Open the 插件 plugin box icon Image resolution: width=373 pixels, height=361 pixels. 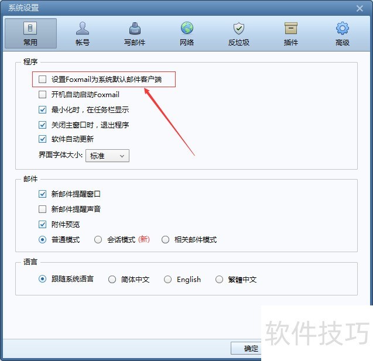click(x=291, y=28)
